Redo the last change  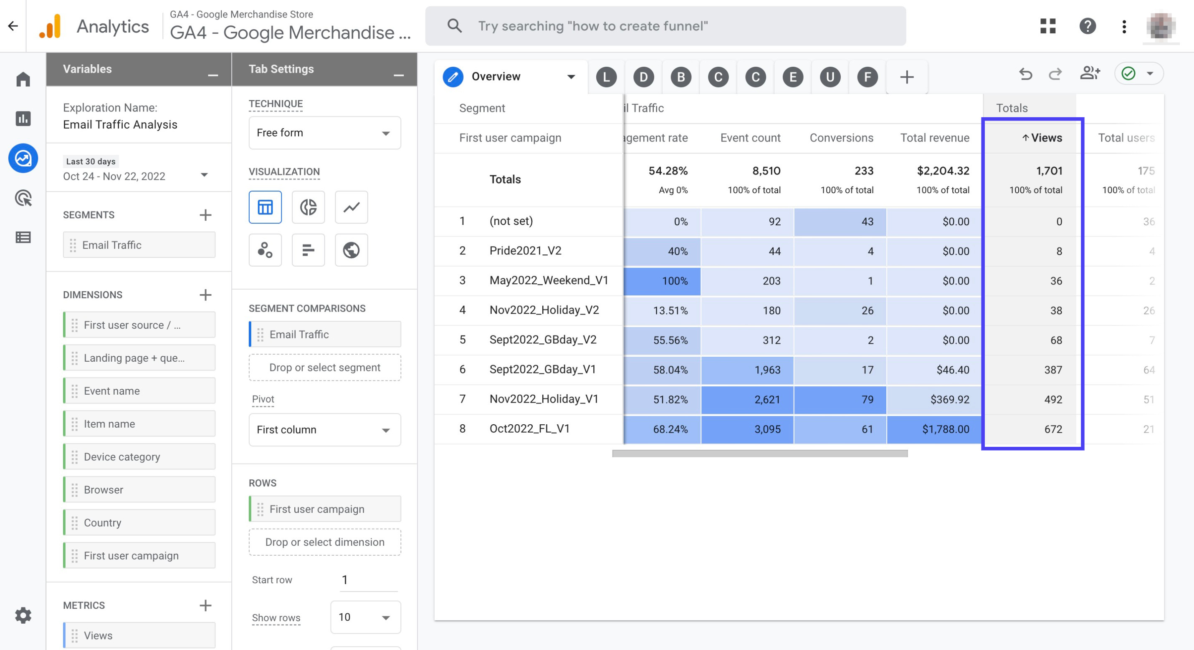pos(1055,74)
